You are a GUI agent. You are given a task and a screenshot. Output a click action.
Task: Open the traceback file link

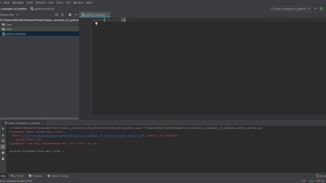pyautogui.click(x=82, y=136)
